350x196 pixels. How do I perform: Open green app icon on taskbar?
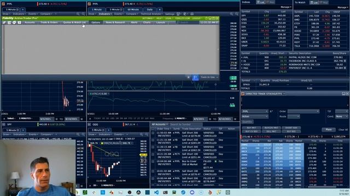coord(85,192)
